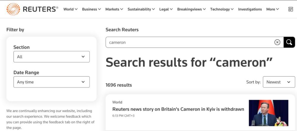Click the World category label on the article
The width and height of the screenshot is (297, 131).
tap(117, 102)
